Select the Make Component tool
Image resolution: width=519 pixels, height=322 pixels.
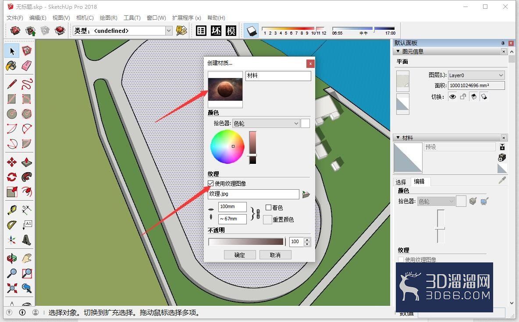coord(26,51)
